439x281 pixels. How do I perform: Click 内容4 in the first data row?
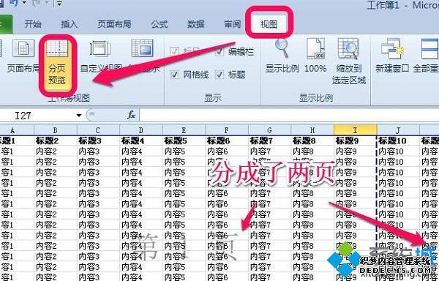pyautogui.click(x=141, y=151)
